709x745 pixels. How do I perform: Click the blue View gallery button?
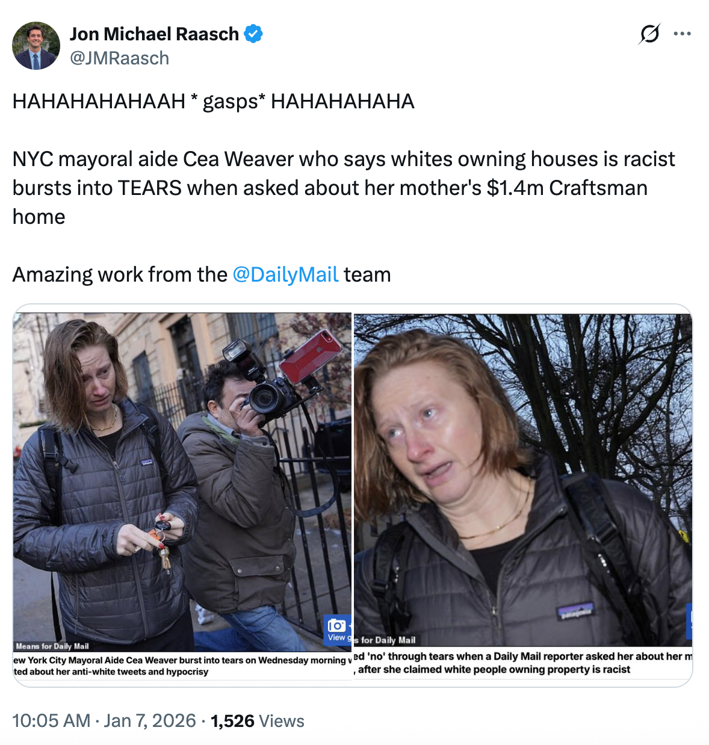338,630
